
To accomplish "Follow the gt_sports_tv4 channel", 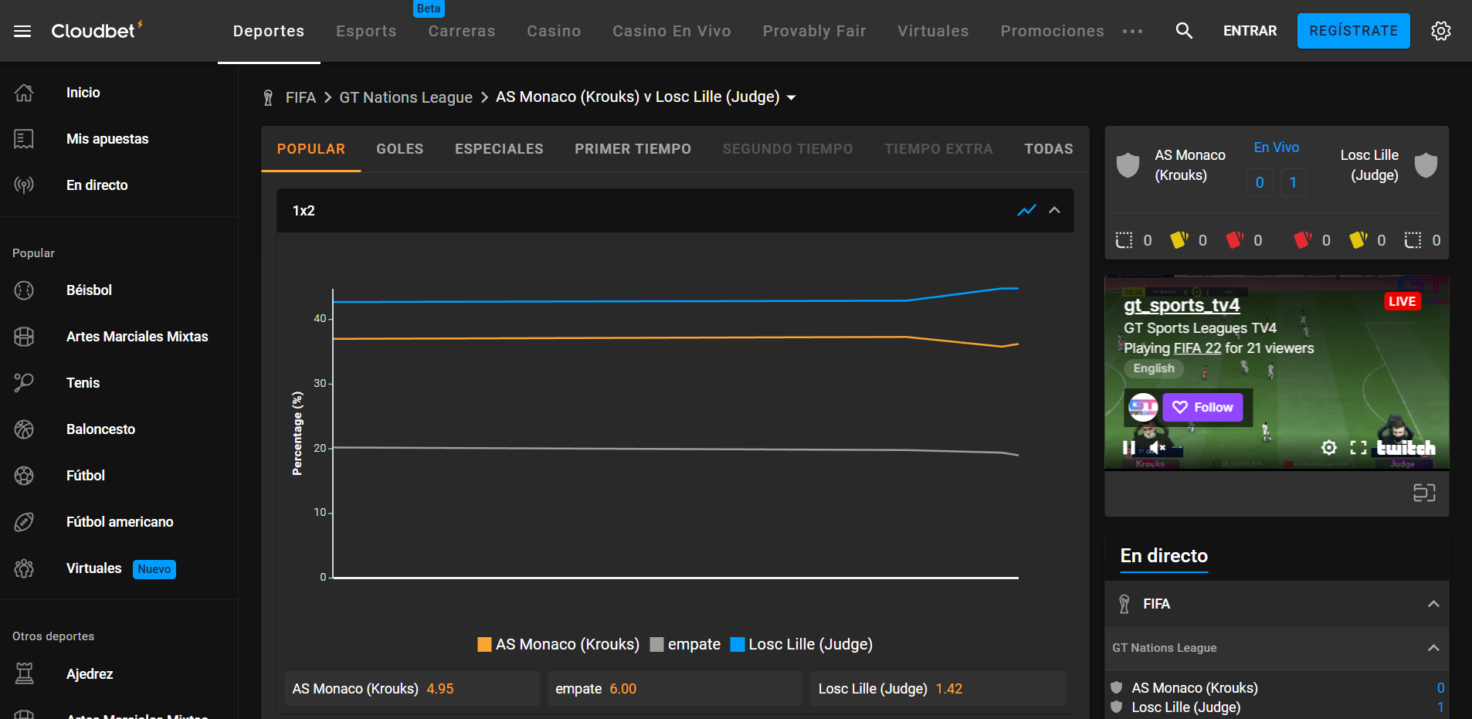I will (1203, 407).
